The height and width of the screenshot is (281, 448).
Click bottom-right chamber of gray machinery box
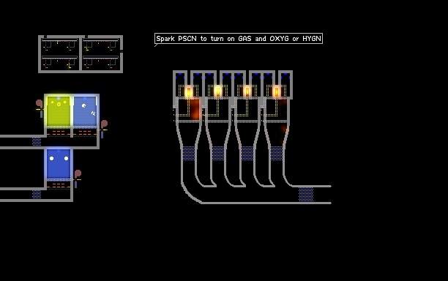pos(101,62)
